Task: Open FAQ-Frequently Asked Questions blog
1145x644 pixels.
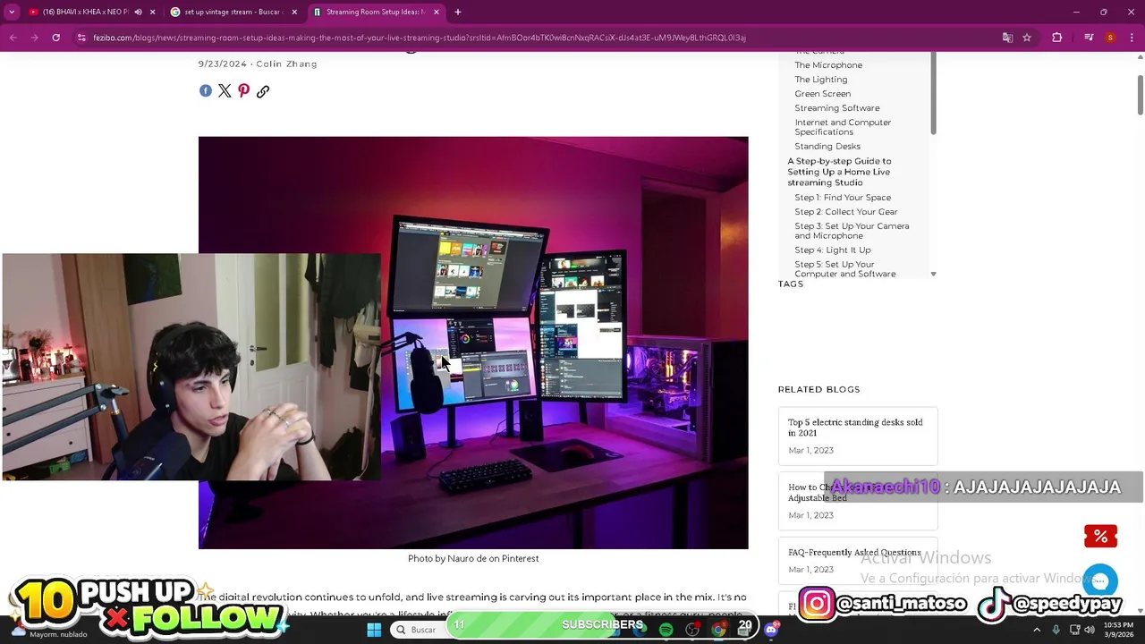Action: click(858, 560)
